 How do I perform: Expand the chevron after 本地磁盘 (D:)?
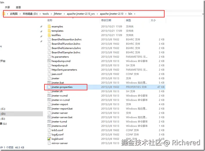(40, 14)
